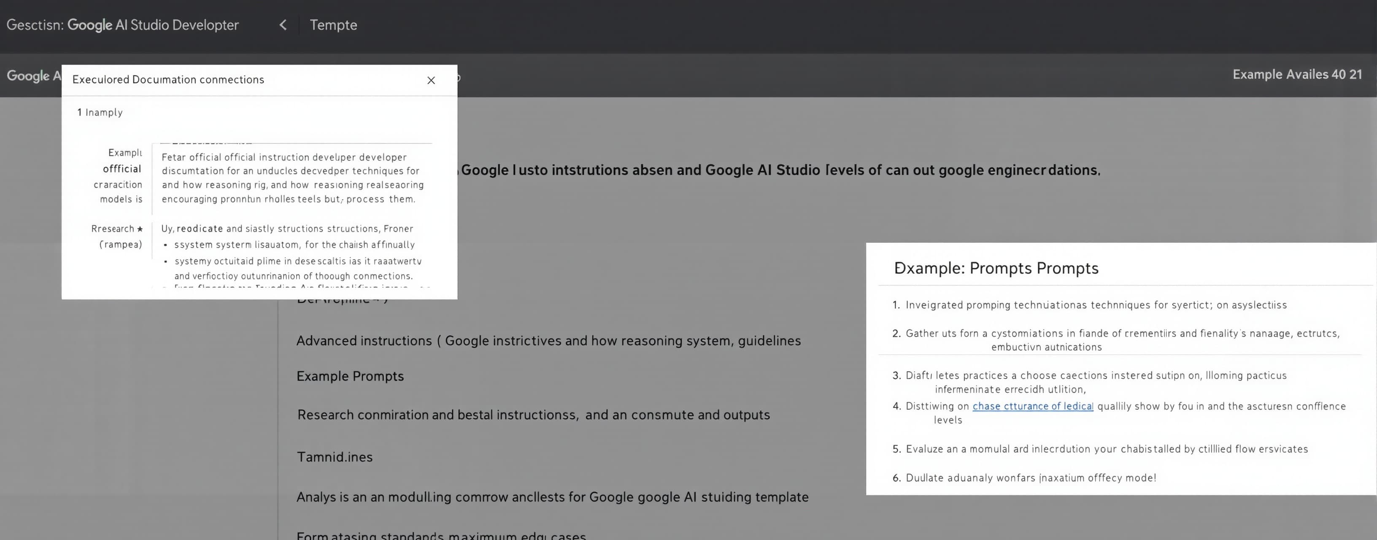The height and width of the screenshot is (540, 1377).
Task: Open Analys is an modulling comrrow entry
Action: point(552,497)
